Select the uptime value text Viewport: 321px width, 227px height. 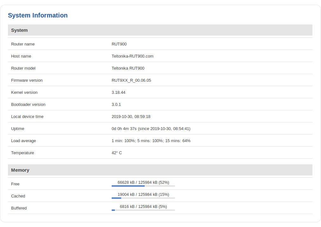(151, 129)
